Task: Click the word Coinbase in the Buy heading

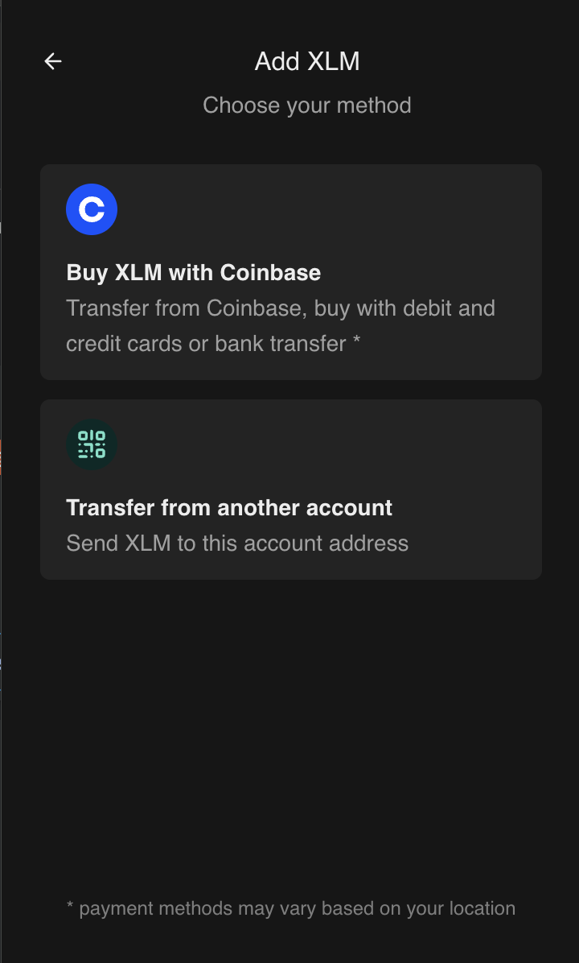Action: click(270, 273)
